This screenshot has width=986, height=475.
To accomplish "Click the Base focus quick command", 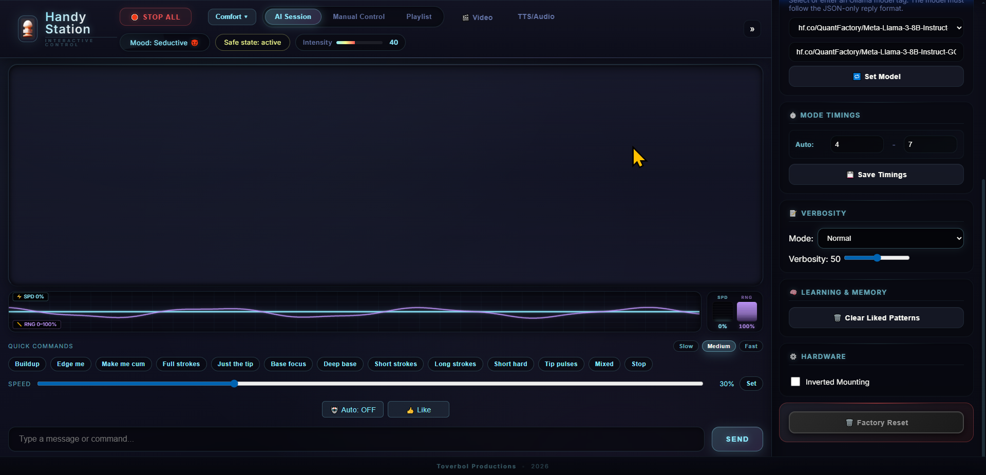I will [x=288, y=364].
